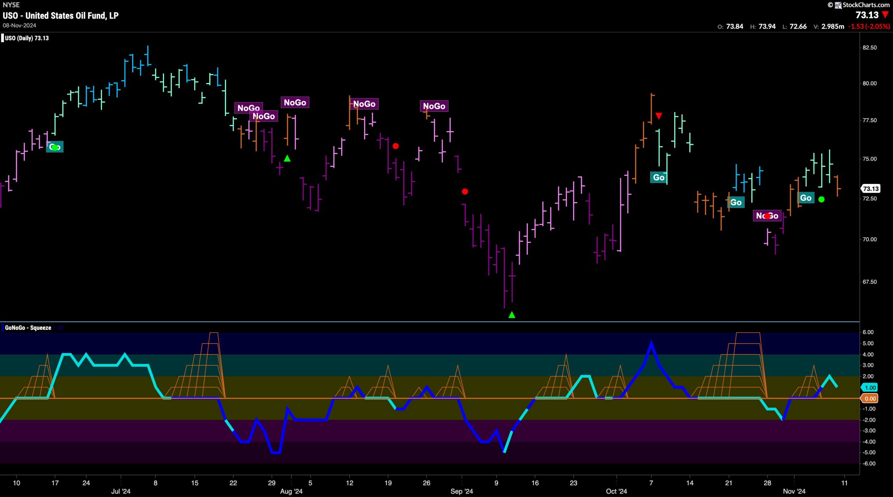This screenshot has width=893, height=497.
Task: Click the red price-down arrow beside 73.13
Action: 885,15
